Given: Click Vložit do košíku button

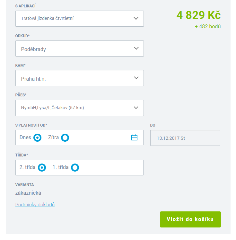Looking at the screenshot, I should (x=190, y=219).
